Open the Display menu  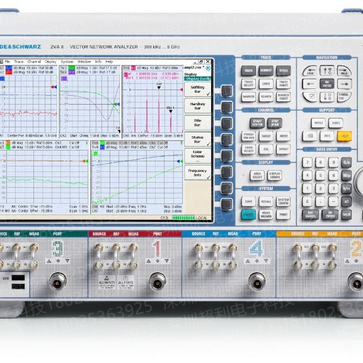pos(50,62)
